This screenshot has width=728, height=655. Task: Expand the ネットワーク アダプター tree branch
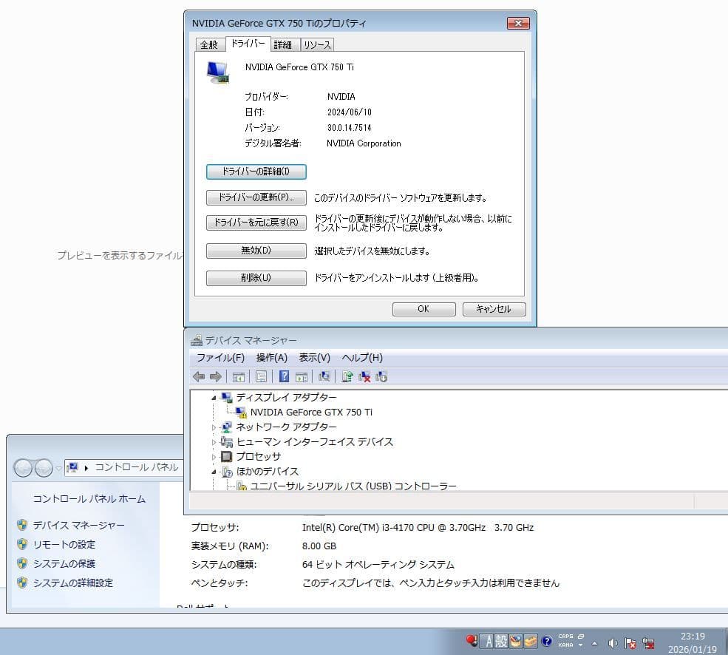[x=213, y=427]
